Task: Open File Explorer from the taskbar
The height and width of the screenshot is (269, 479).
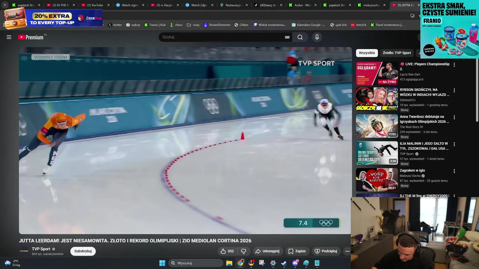Action: click(x=229, y=263)
